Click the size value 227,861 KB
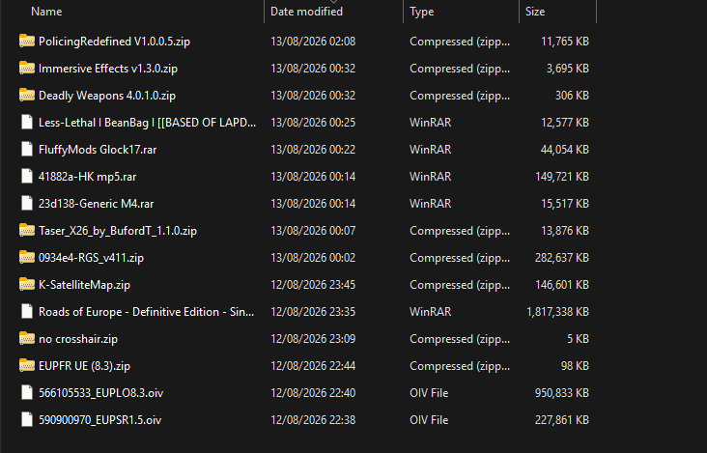This screenshot has height=453, width=707. tap(562, 420)
